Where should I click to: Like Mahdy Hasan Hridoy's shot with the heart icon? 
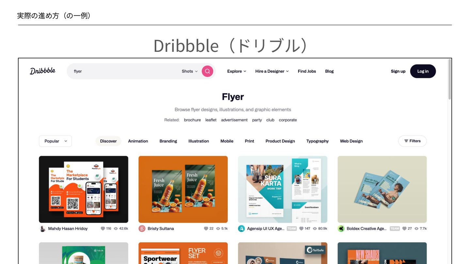click(x=103, y=228)
